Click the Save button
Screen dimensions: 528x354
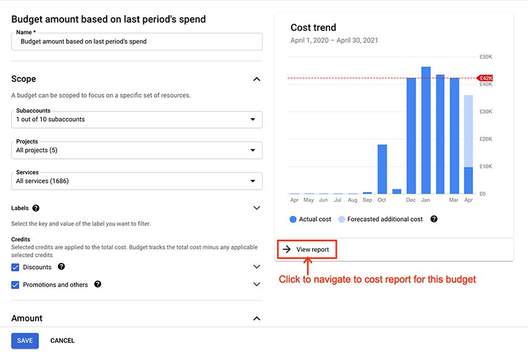coord(25,340)
